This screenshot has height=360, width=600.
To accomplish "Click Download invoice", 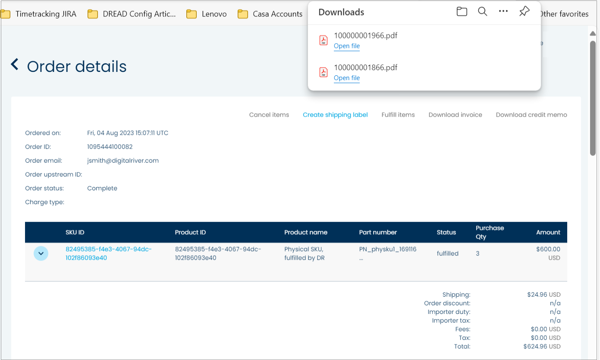I will [x=455, y=115].
